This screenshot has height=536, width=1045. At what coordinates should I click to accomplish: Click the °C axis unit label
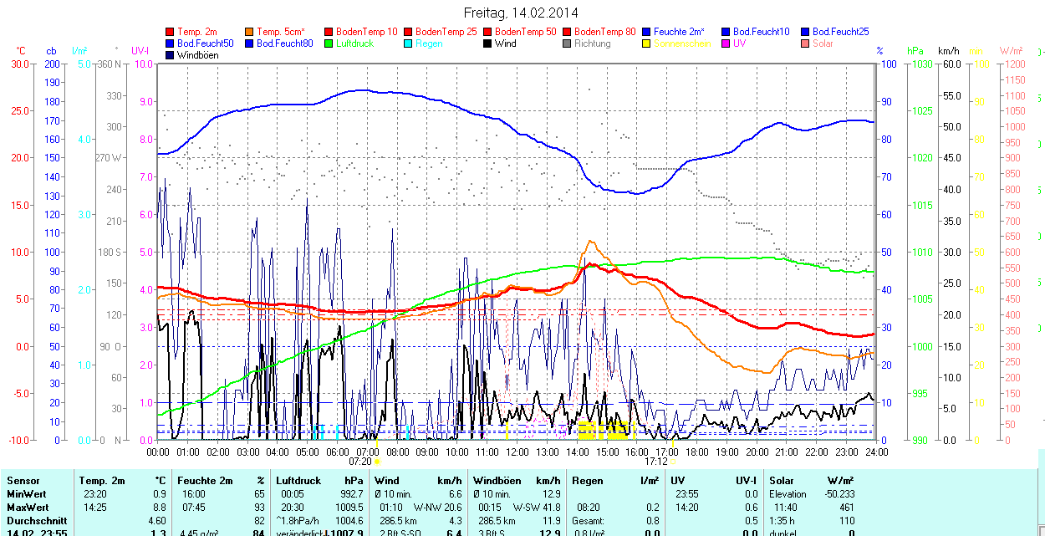coord(21,51)
